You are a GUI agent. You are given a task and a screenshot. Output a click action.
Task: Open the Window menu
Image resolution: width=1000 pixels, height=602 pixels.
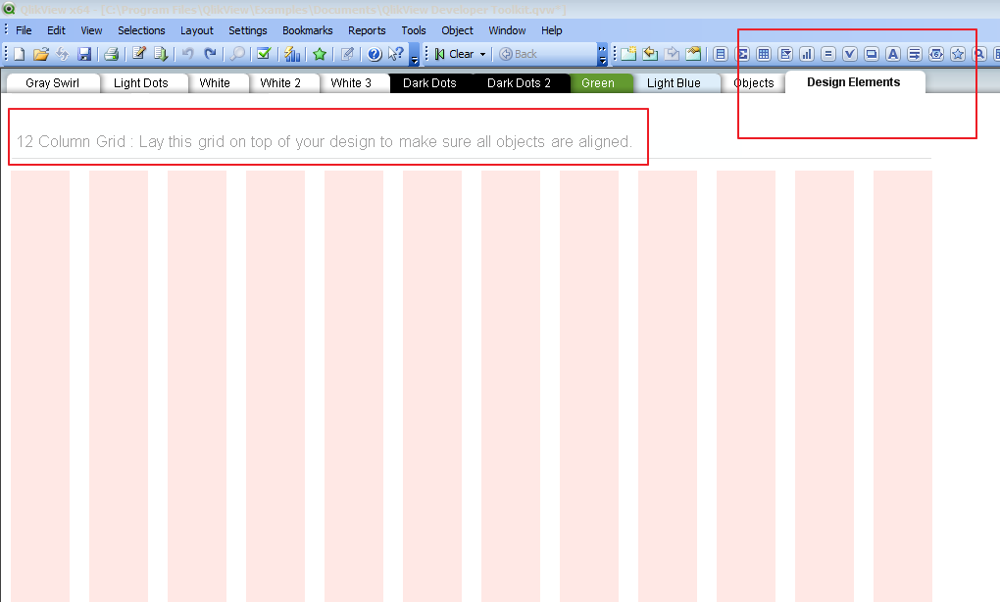click(x=507, y=30)
